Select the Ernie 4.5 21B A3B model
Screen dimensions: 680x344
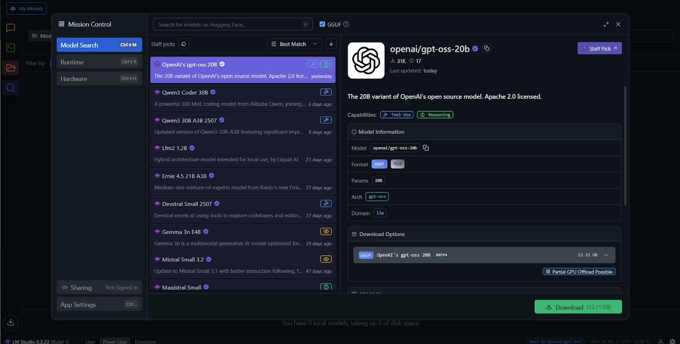click(x=243, y=182)
